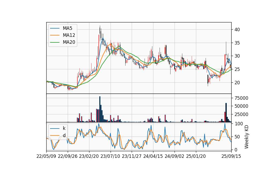Click the price axis value 25
The width and height of the screenshot is (257, 184).
237,69
